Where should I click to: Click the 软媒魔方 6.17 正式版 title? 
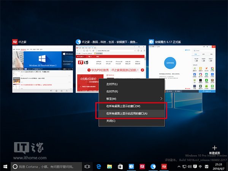[168, 42]
